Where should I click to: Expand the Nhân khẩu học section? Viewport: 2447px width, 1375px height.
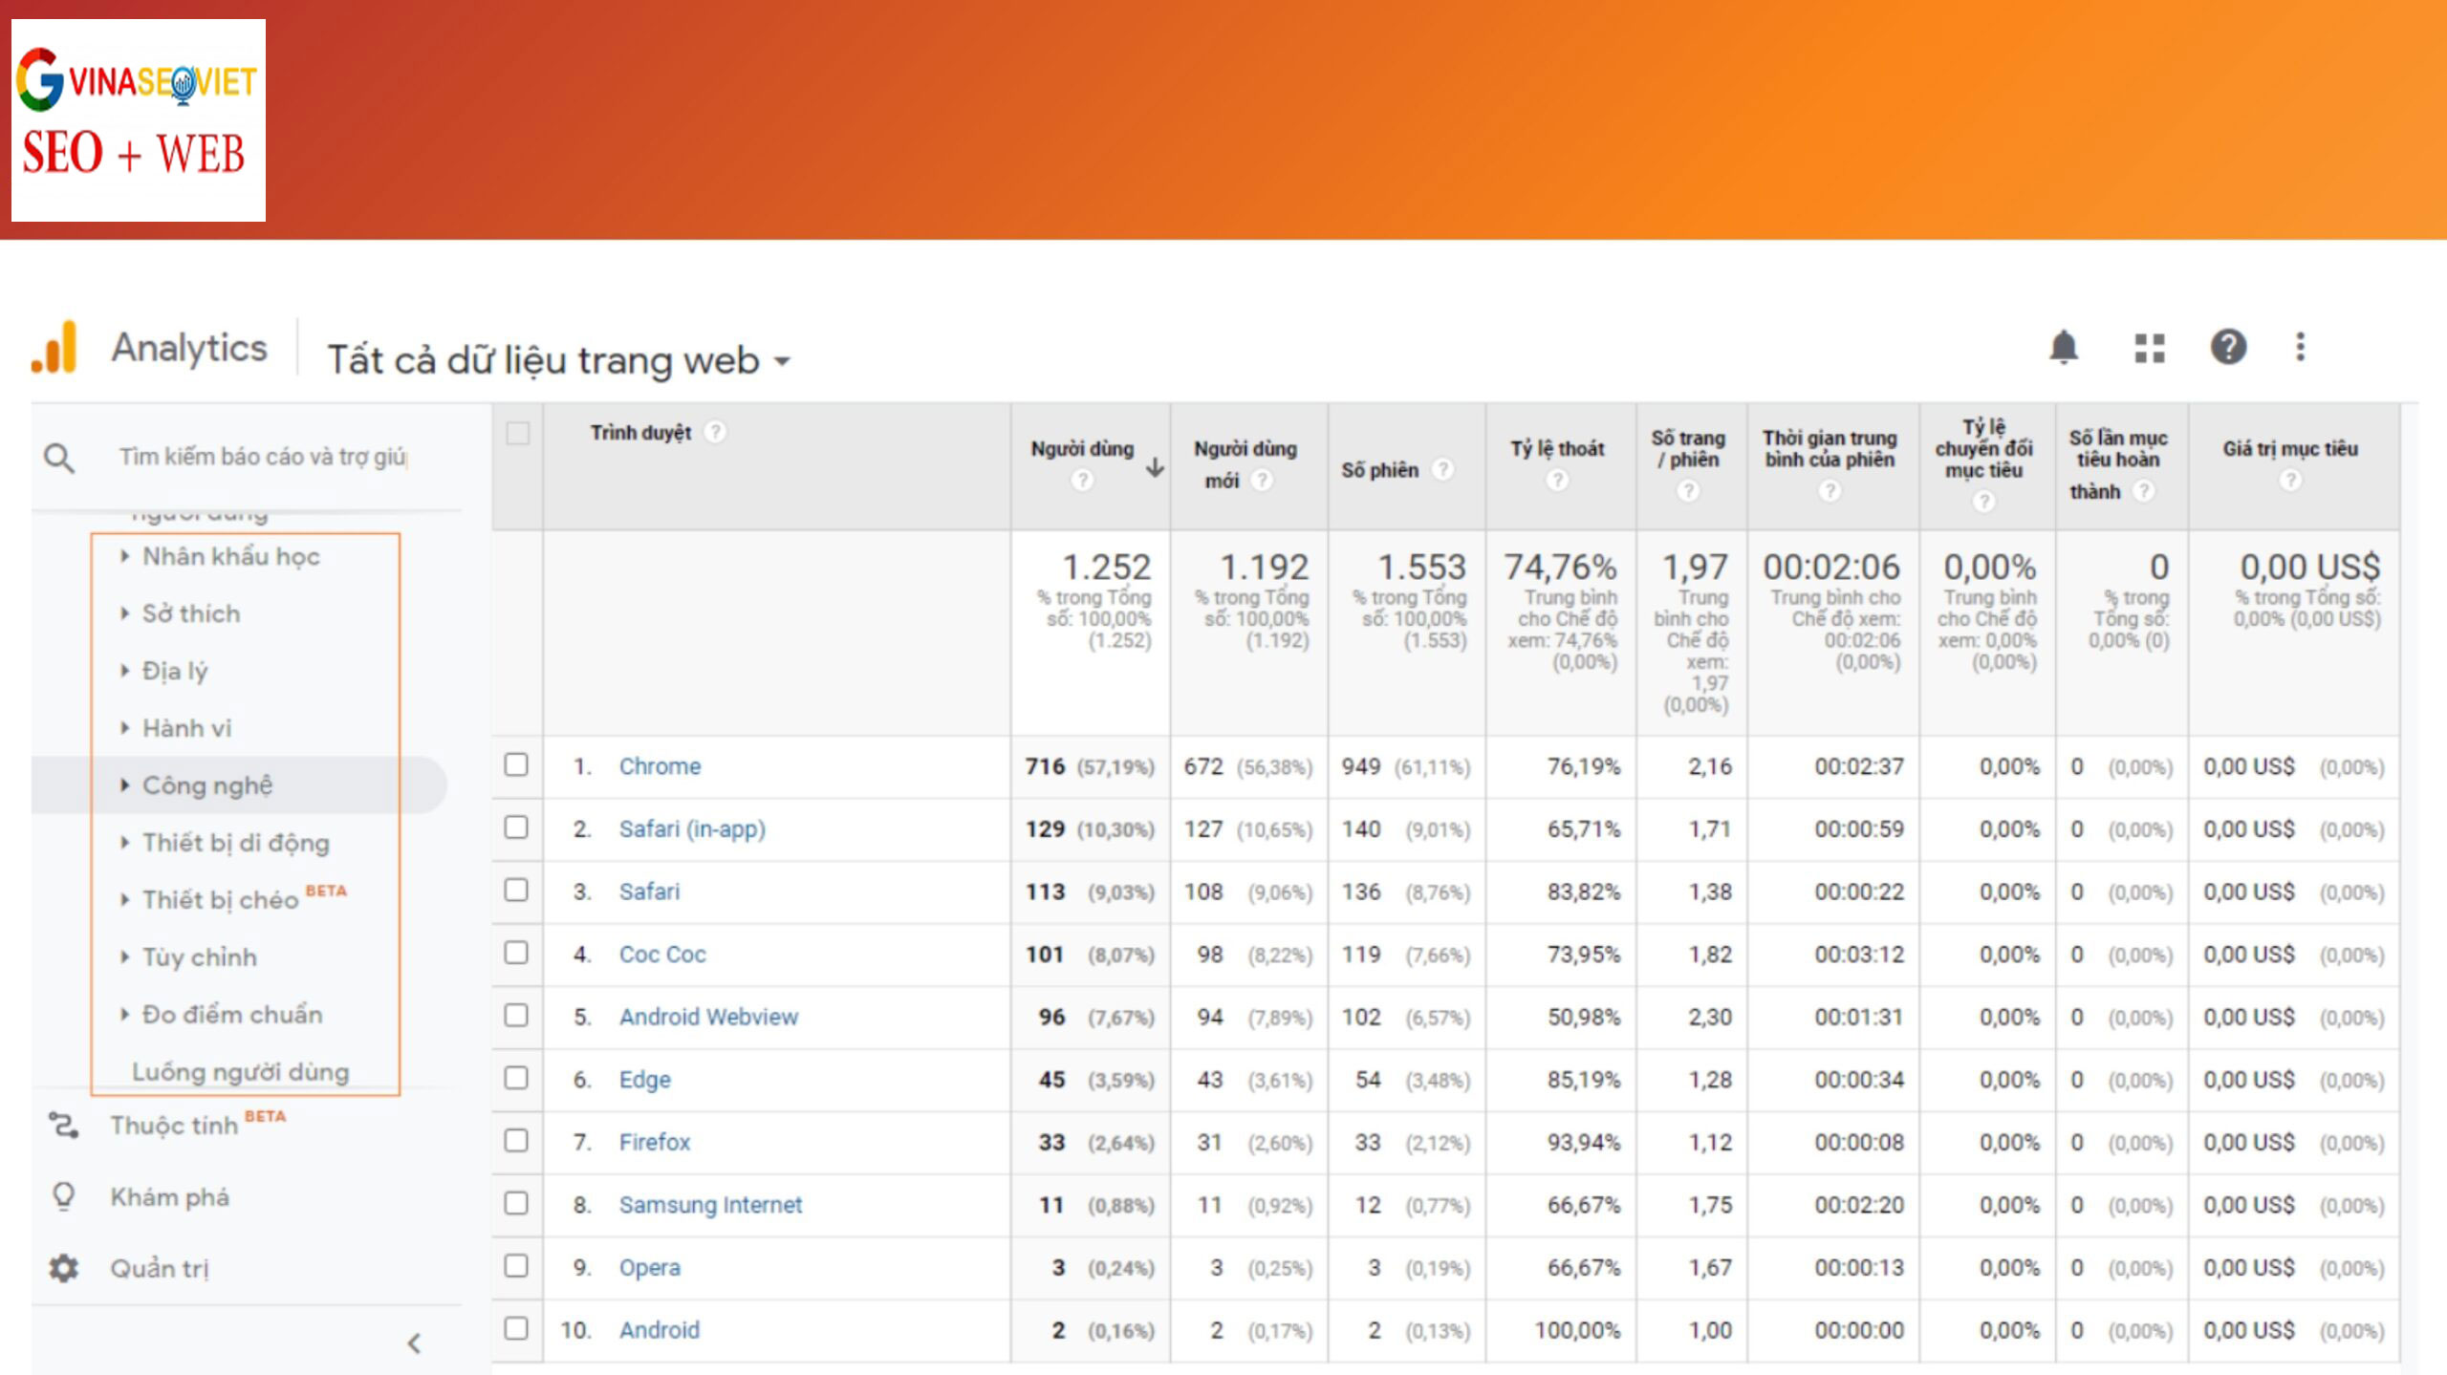point(230,556)
